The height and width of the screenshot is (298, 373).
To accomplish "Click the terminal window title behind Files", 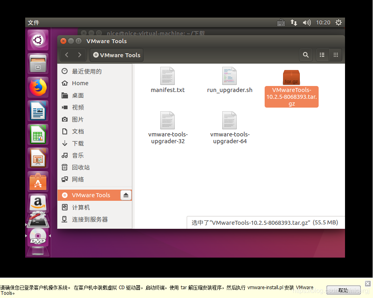I will click(156, 33).
